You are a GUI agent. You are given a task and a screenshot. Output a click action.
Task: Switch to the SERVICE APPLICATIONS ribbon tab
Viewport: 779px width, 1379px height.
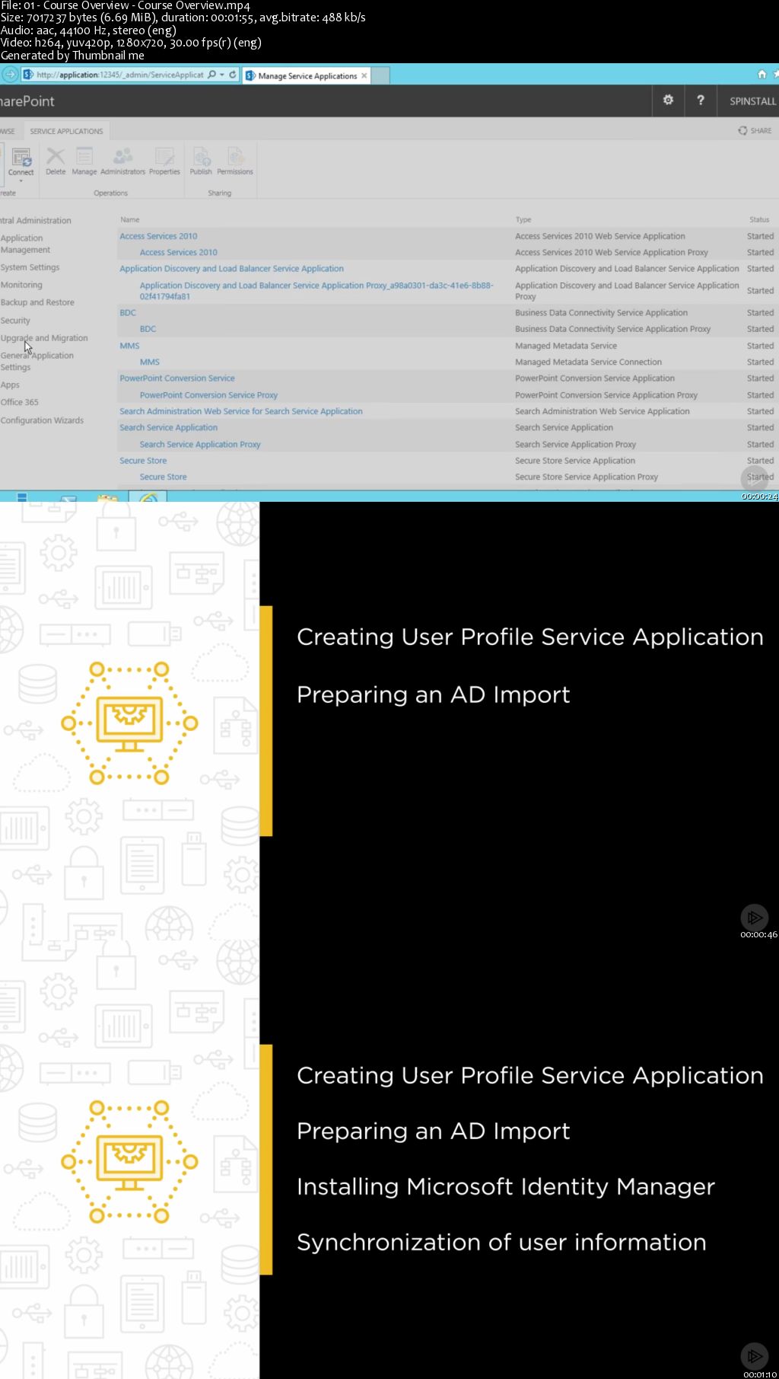(x=66, y=131)
